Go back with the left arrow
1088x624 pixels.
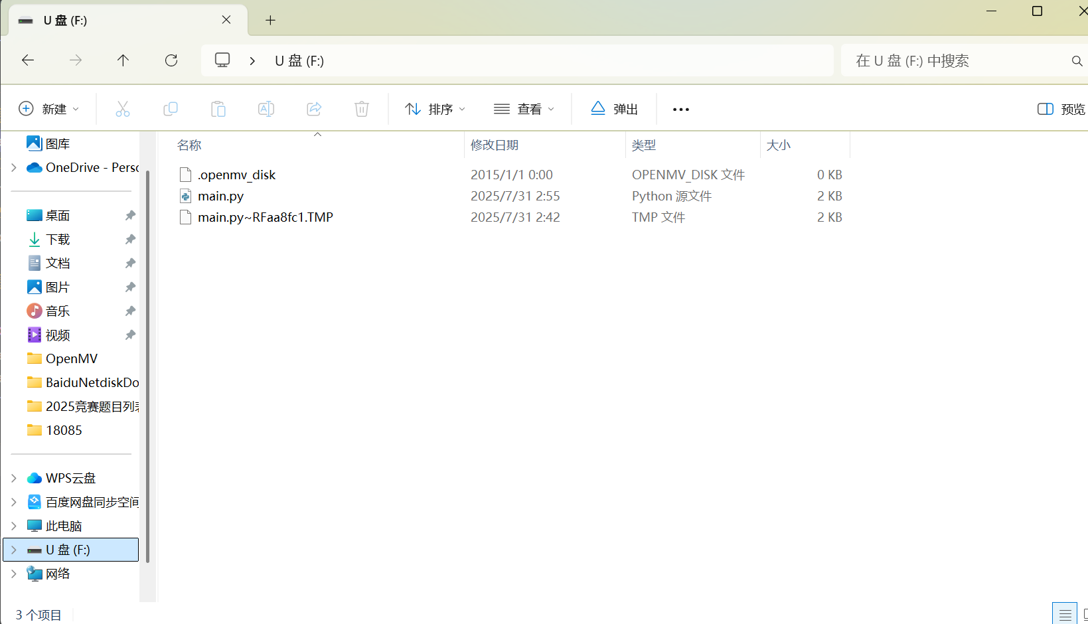(x=28, y=60)
